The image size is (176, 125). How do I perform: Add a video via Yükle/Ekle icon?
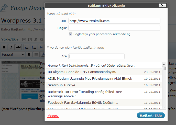pos(30,39)
